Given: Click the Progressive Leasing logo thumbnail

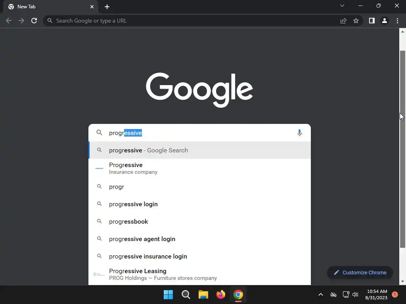Looking at the screenshot, I should point(99,274).
